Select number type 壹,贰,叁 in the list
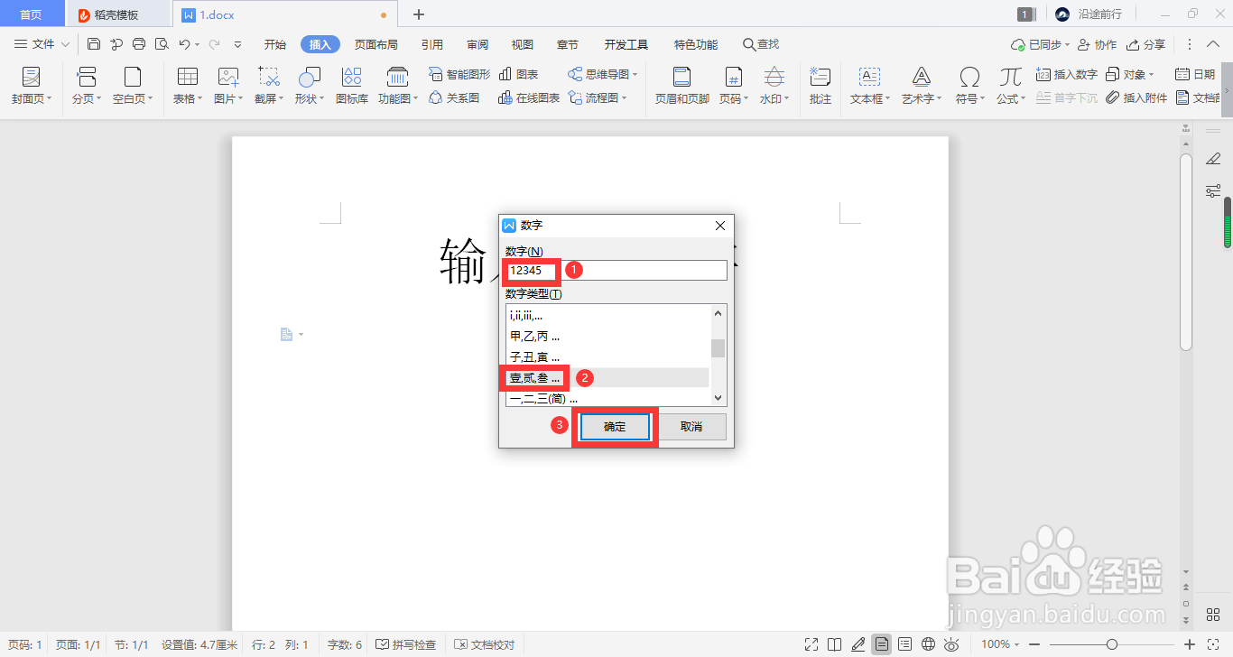Viewport: 1233px width, 657px height. [533, 377]
